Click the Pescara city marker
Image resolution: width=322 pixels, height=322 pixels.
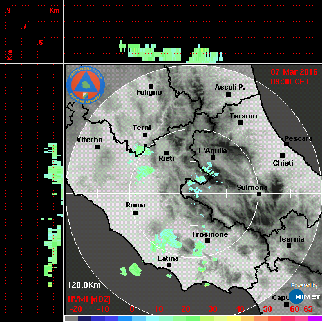click(286, 144)
